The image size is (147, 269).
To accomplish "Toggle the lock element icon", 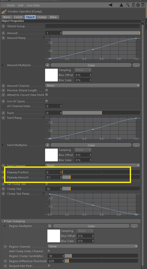I will [134, 5].
